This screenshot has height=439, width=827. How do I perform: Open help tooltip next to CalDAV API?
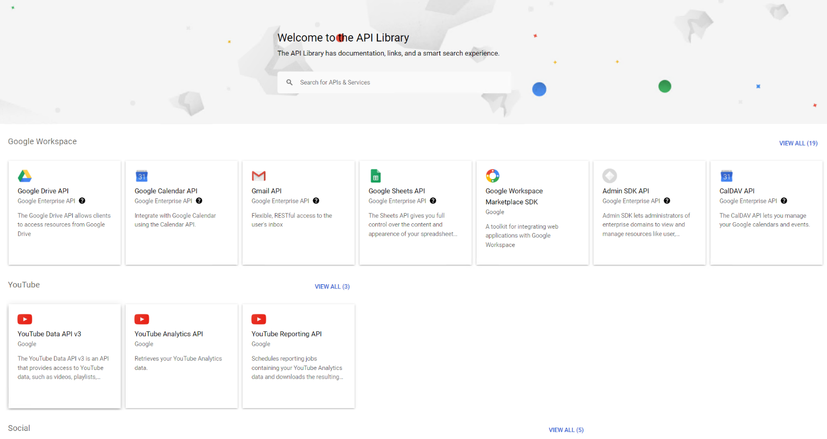[x=784, y=201]
